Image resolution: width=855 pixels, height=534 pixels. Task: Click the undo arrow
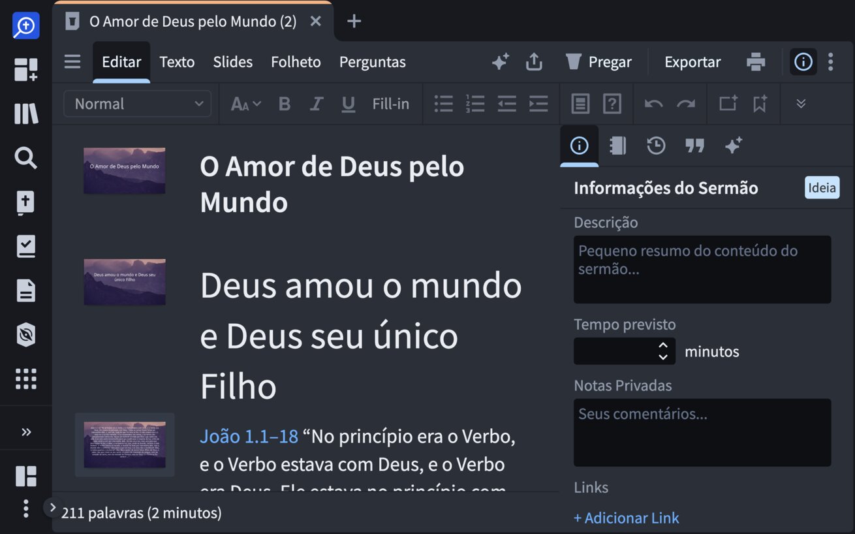[653, 104]
